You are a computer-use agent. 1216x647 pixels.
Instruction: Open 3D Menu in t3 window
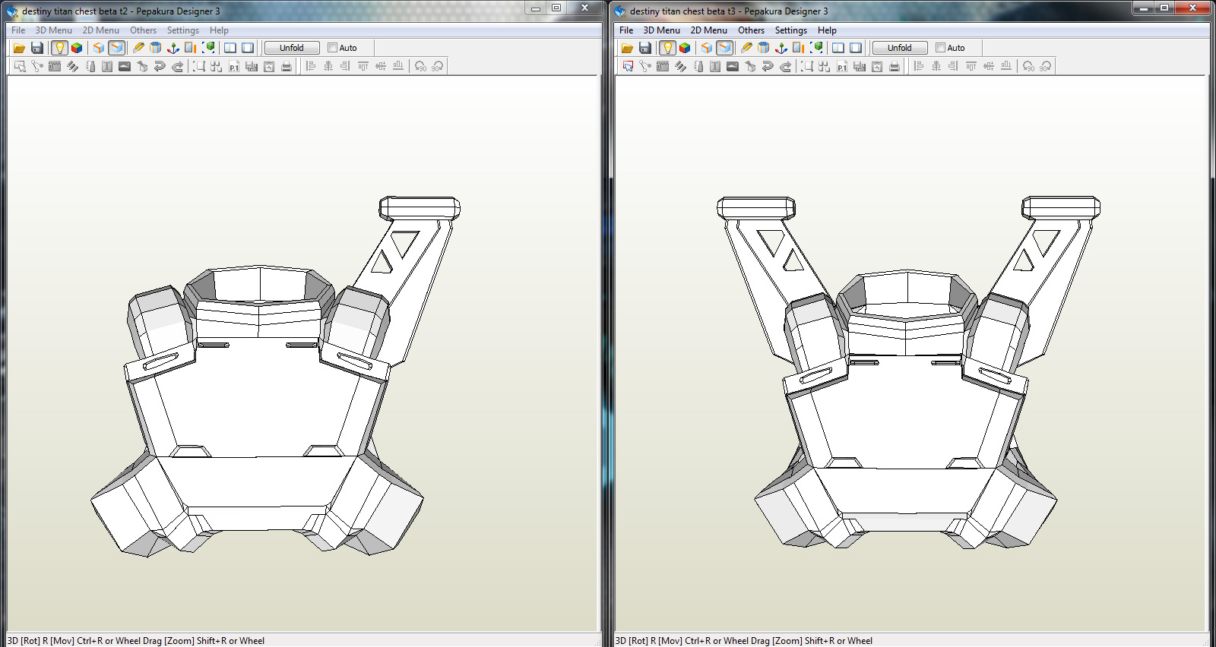(x=662, y=30)
